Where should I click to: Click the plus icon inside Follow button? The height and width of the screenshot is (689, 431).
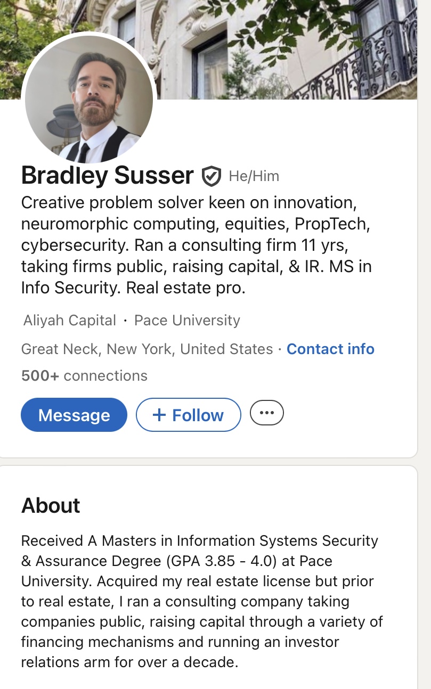(159, 415)
